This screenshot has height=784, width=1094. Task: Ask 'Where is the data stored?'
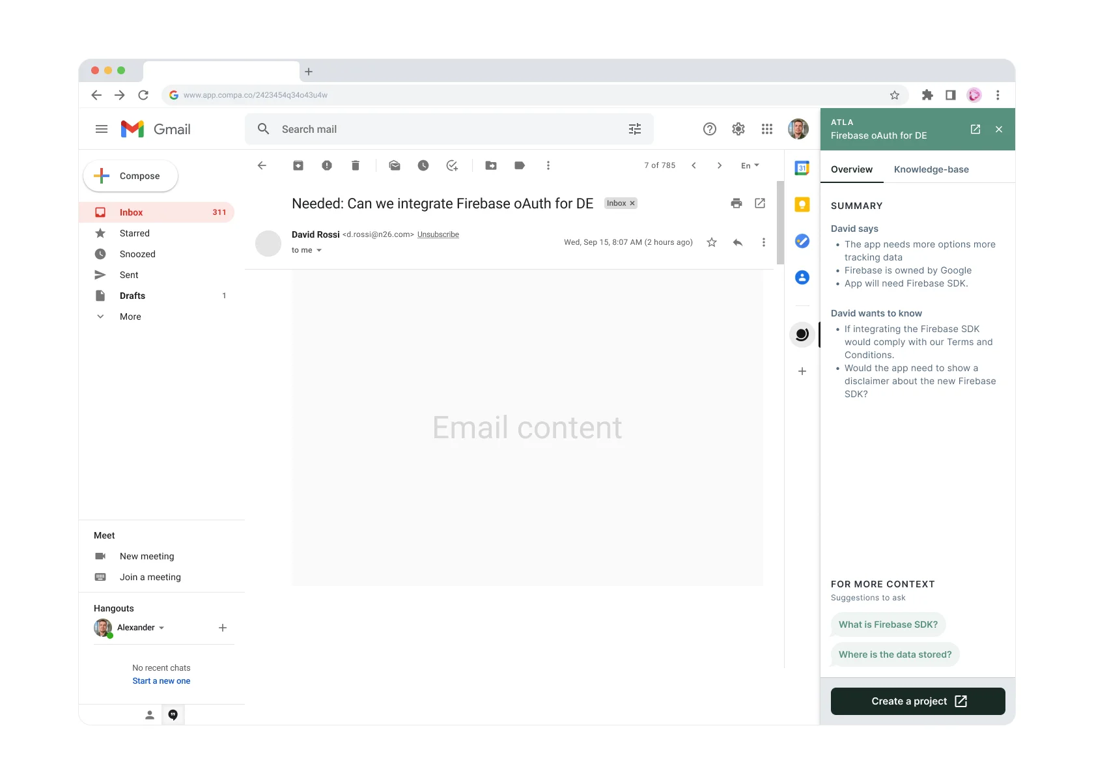click(895, 654)
